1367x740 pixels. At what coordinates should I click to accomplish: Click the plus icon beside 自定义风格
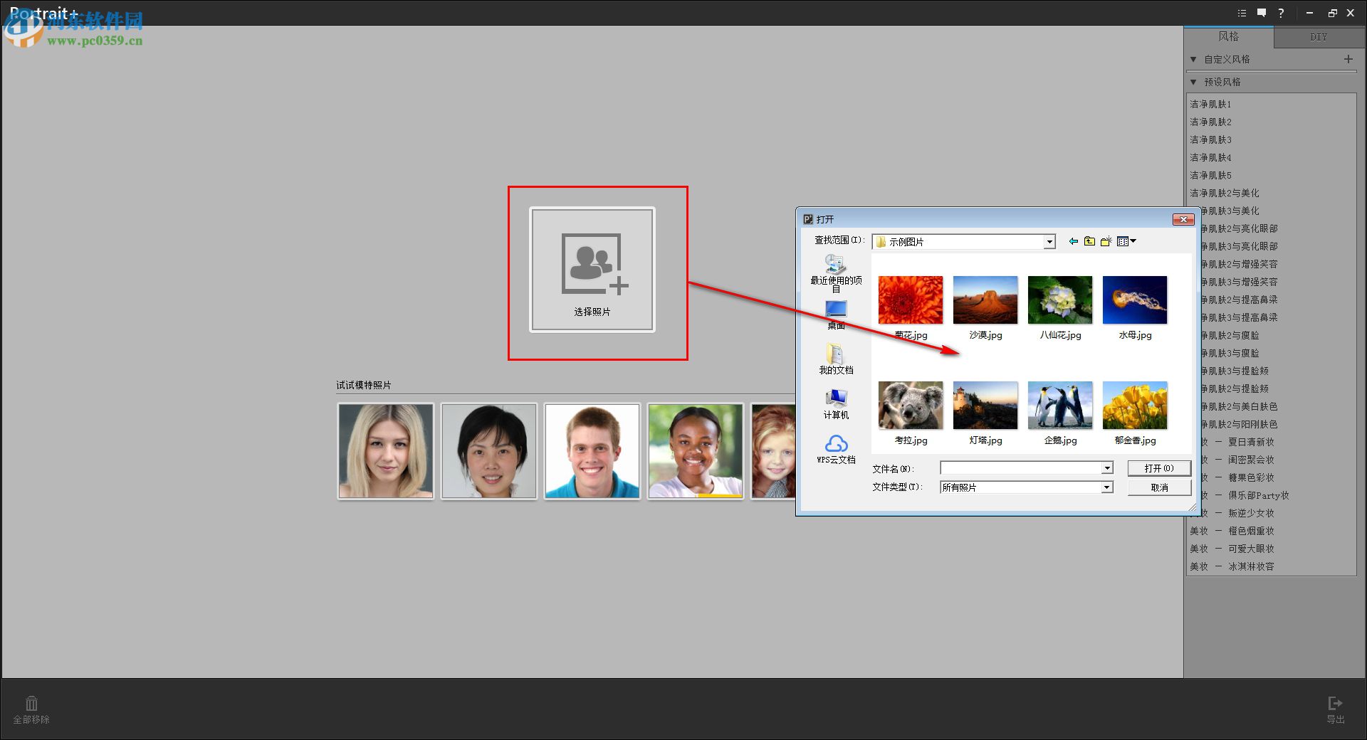(x=1348, y=60)
